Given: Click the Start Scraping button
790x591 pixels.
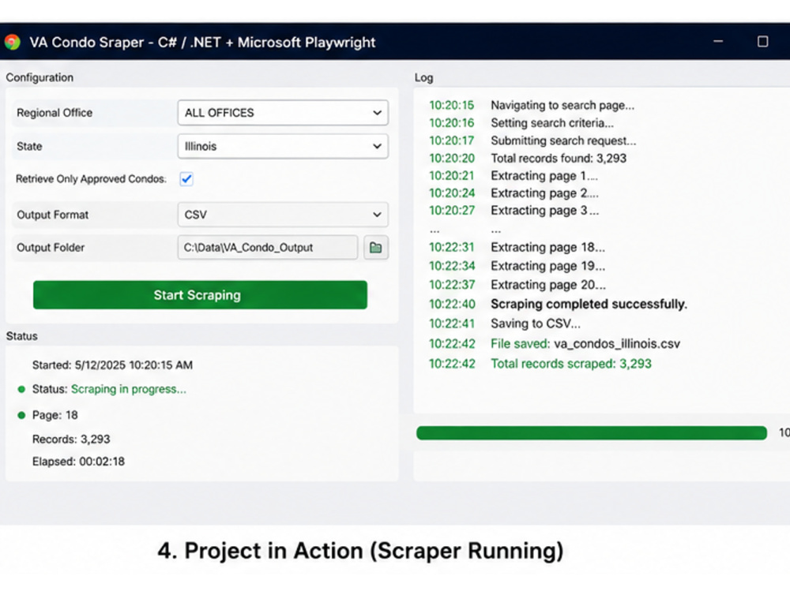Looking at the screenshot, I should click(200, 295).
